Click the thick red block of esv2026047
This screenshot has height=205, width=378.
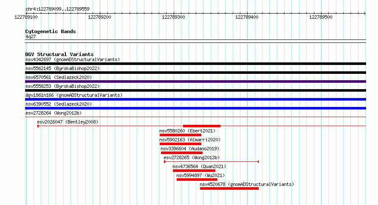(202, 126)
